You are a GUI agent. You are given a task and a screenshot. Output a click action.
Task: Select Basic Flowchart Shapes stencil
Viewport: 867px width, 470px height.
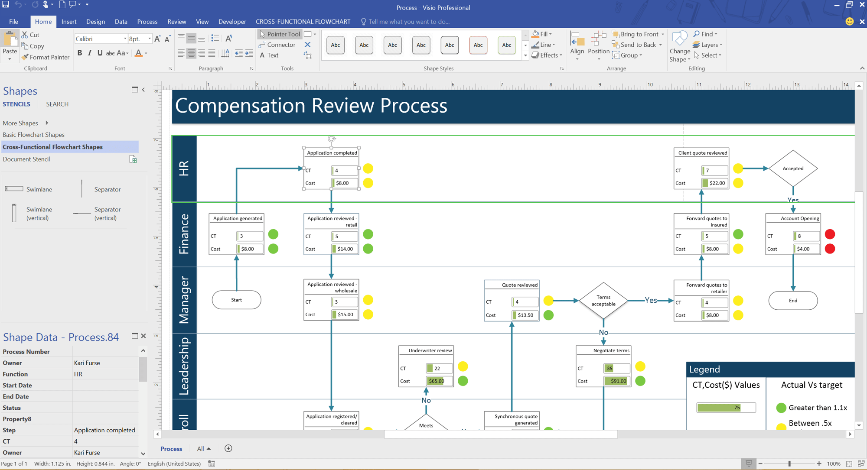(x=33, y=135)
